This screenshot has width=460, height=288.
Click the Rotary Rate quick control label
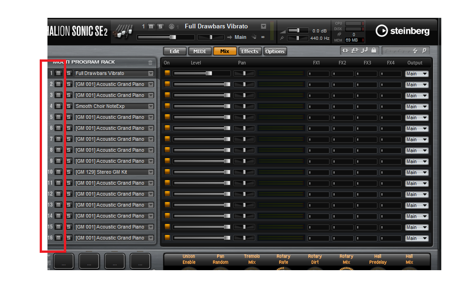[x=283, y=259]
